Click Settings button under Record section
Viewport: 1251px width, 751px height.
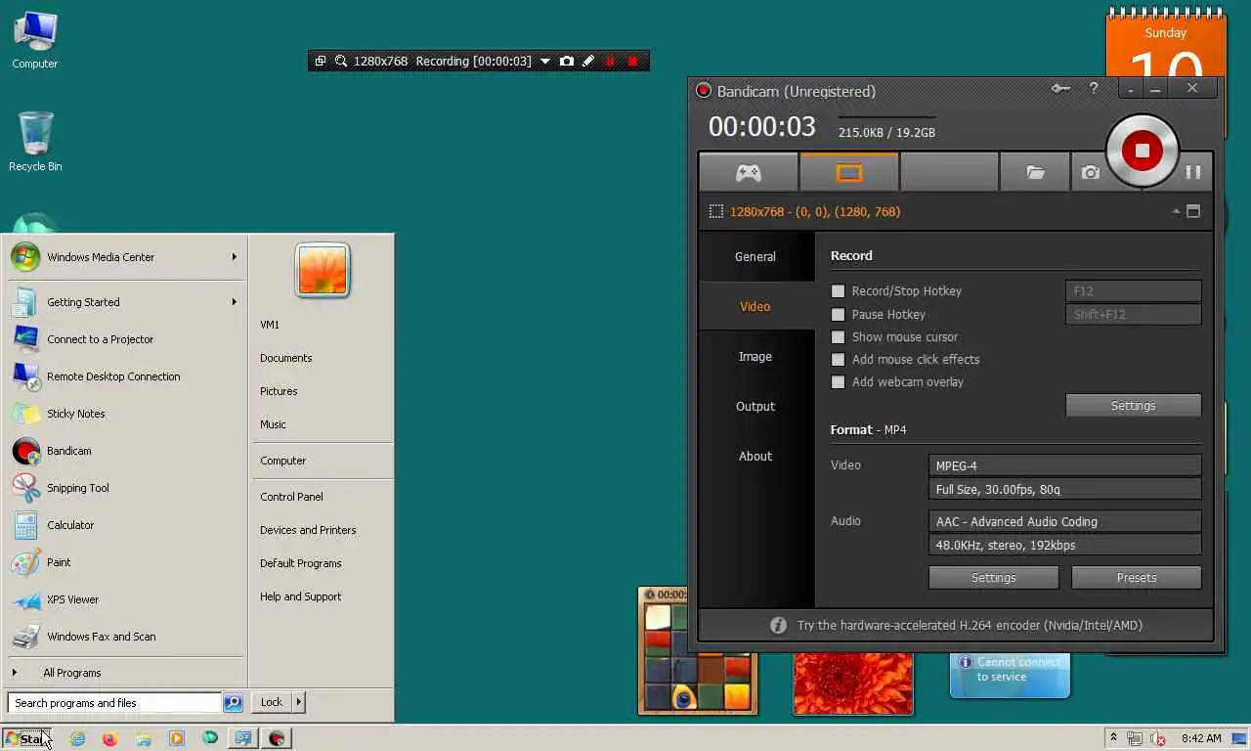click(x=1133, y=406)
